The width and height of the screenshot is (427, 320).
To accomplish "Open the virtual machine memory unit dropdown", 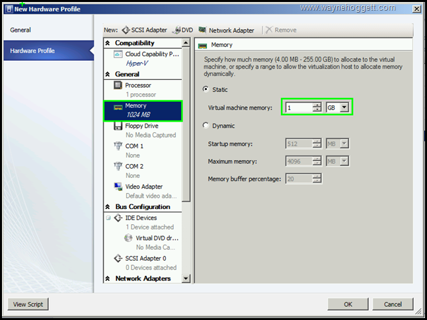I will click(344, 107).
